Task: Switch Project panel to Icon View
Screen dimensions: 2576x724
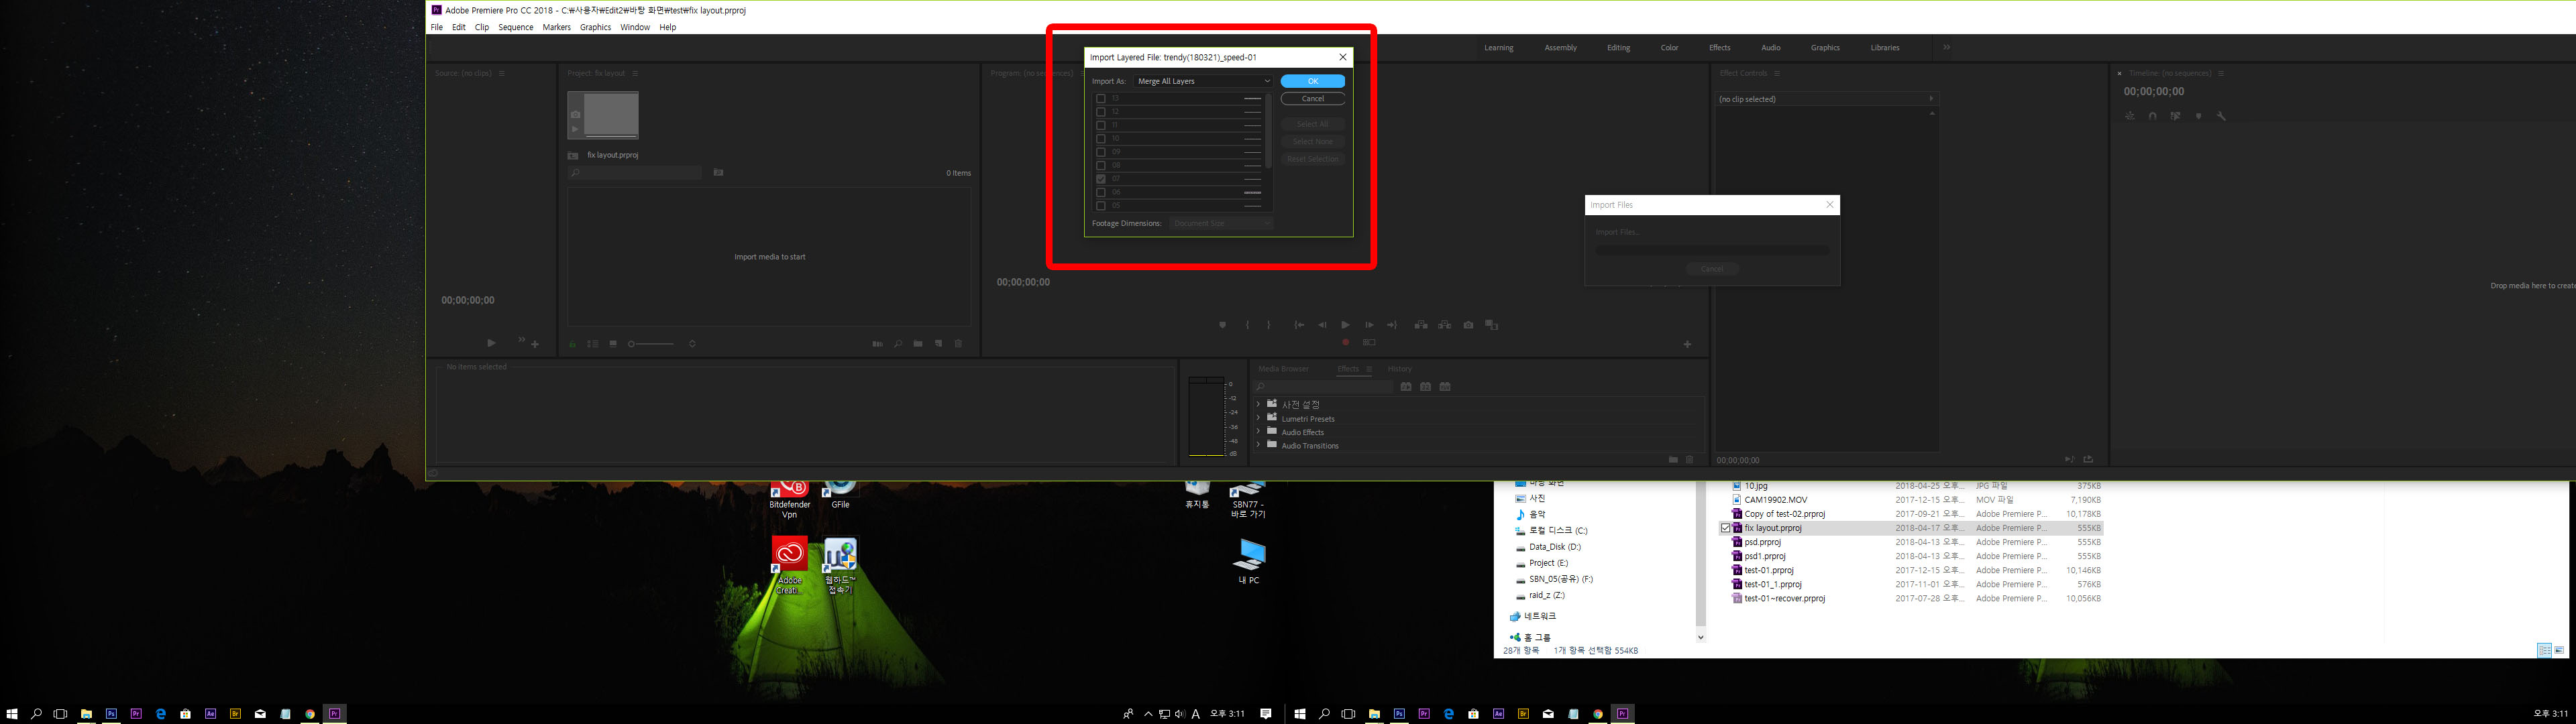Action: pyautogui.click(x=613, y=344)
